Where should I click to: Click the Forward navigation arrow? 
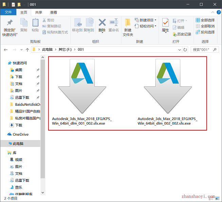coord(15,50)
